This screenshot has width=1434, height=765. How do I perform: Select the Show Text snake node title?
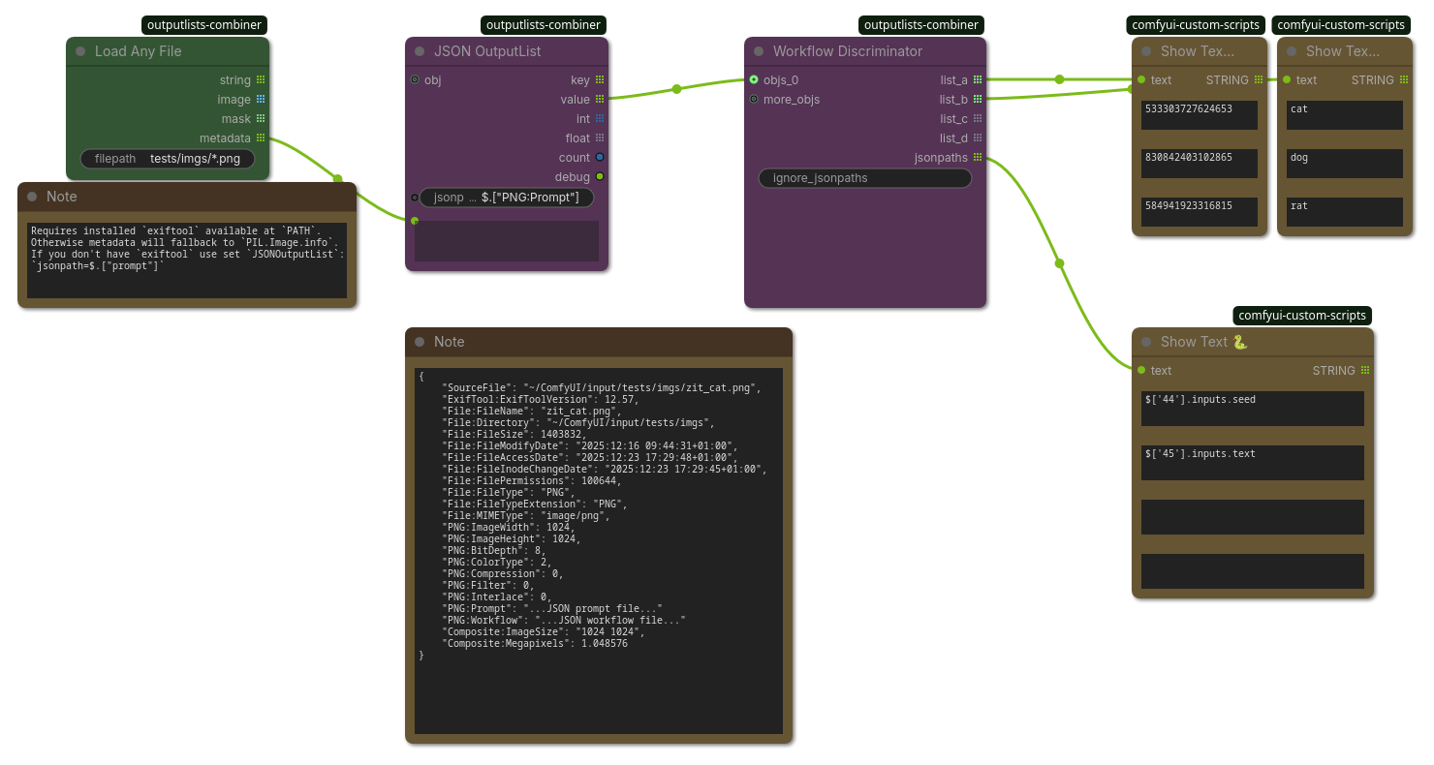coord(1204,342)
